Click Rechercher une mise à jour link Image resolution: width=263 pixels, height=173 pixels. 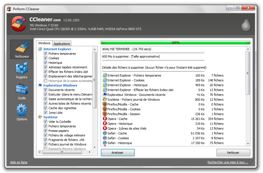point(228,162)
